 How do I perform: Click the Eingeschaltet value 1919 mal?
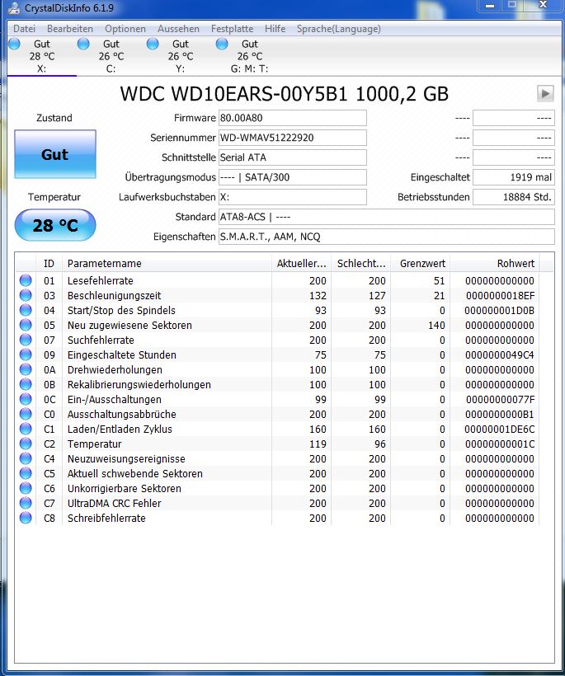tap(514, 177)
